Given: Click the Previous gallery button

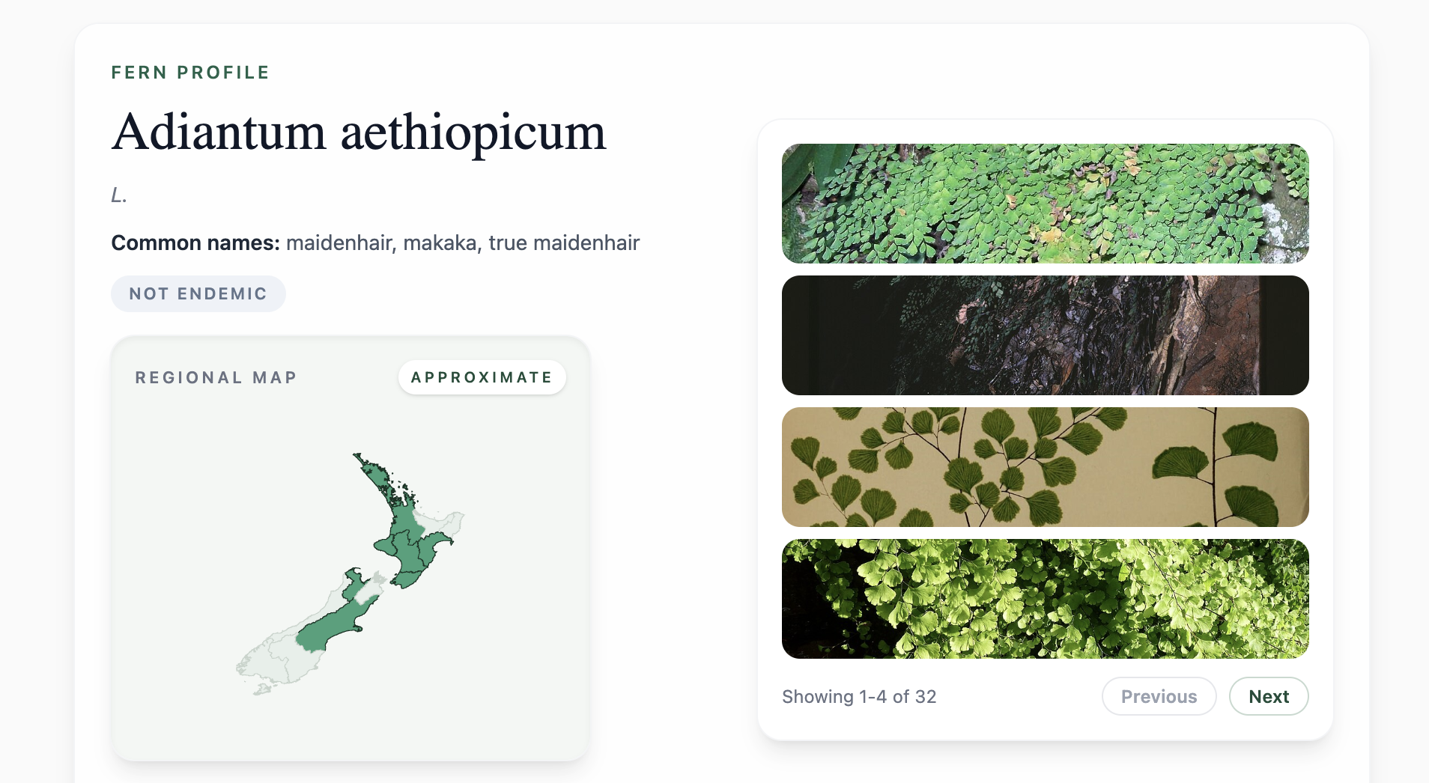Looking at the screenshot, I should (1158, 696).
